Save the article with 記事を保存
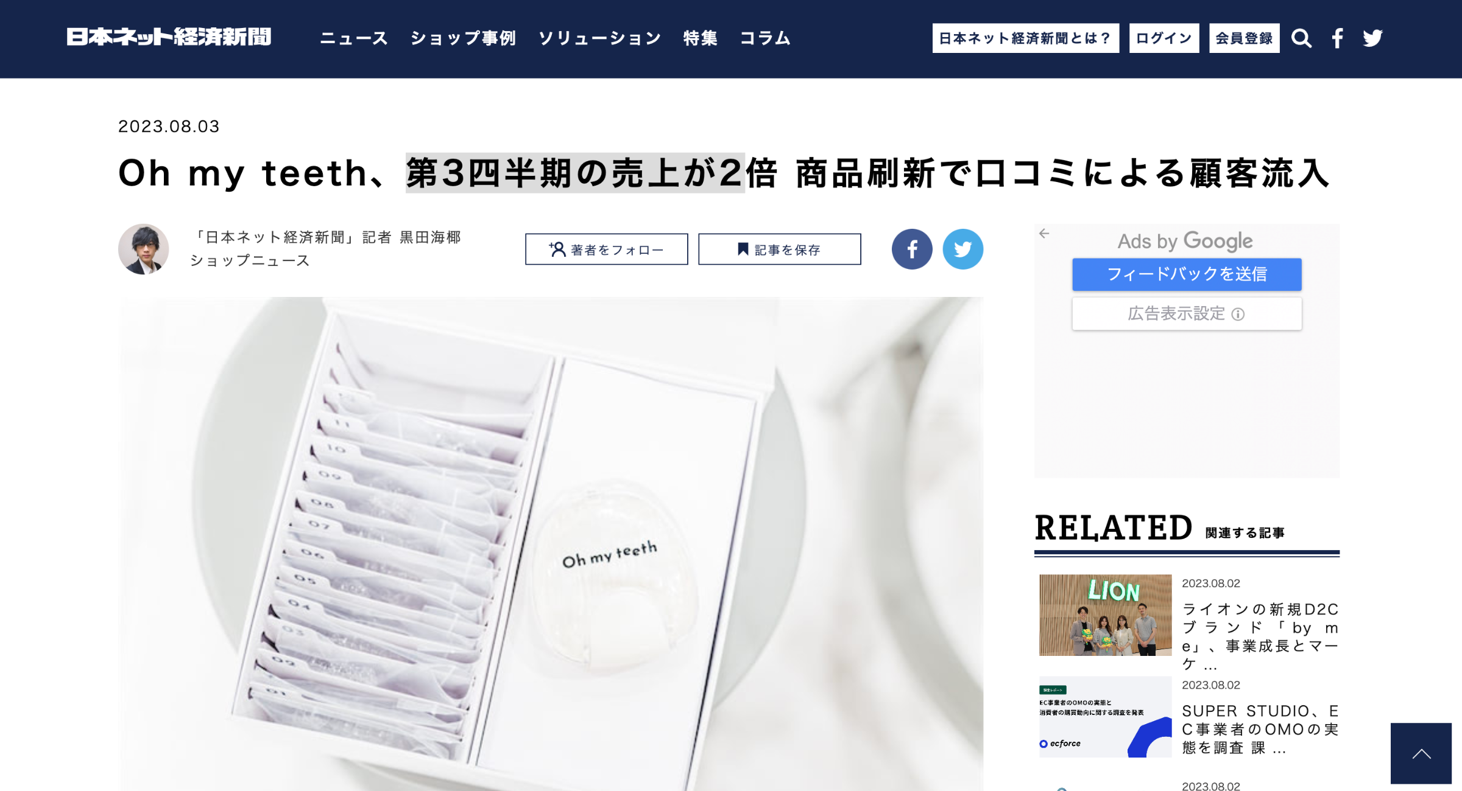The height and width of the screenshot is (791, 1462). (x=780, y=249)
